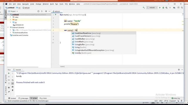Run HelloKt with the green play button
Image resolution: width=188 pixels, height=105 pixels.
[160, 8]
